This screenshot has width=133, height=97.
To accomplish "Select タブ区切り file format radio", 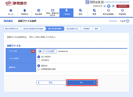I will click(39, 60).
